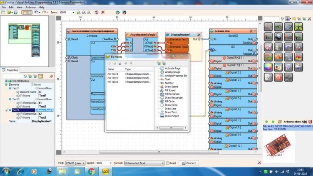Collapse the Miscellaneous properties group
Viewport: 313px width, 176px height.
tap(6, 81)
